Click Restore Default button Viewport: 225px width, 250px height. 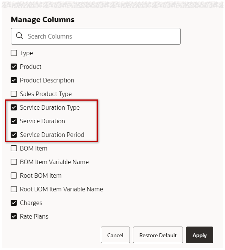coord(158,235)
